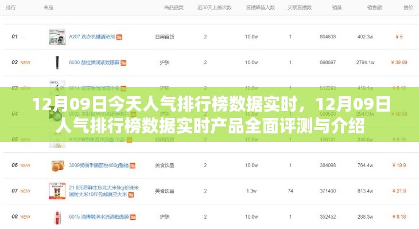
Task: Click the Taobao icon beside 3009 bread product
Action: coord(132,165)
